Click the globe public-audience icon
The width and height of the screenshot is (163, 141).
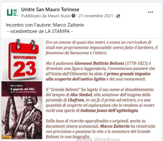118,16
